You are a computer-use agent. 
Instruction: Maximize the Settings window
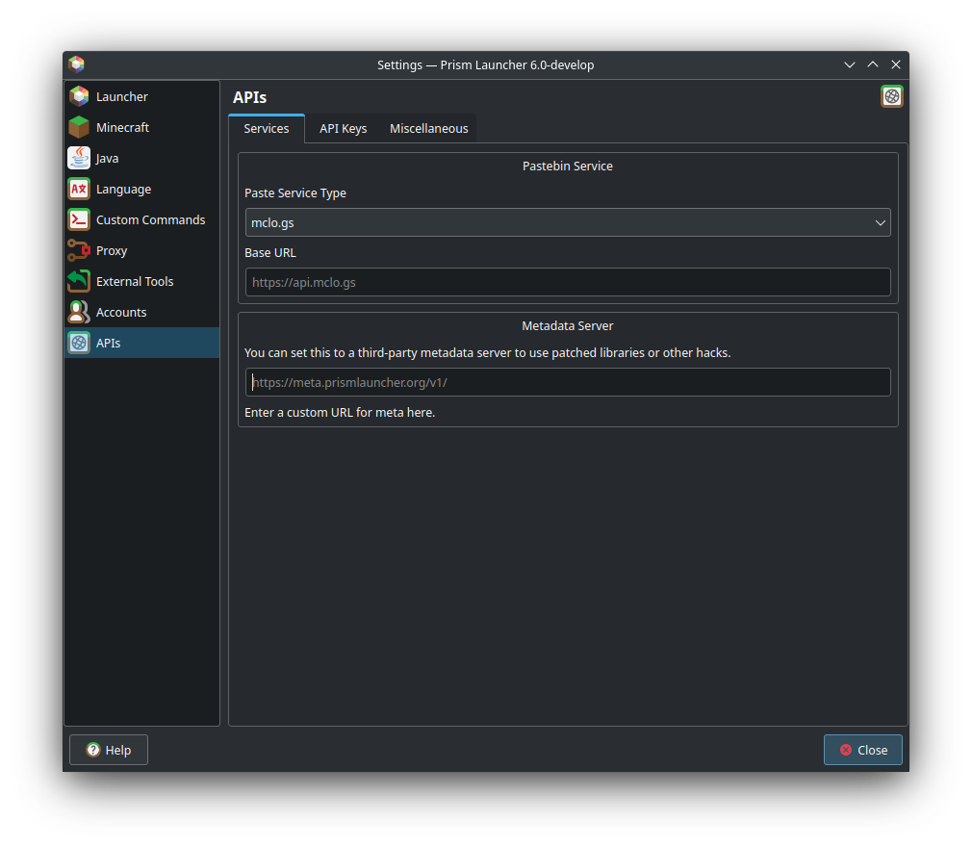pyautogui.click(x=872, y=64)
